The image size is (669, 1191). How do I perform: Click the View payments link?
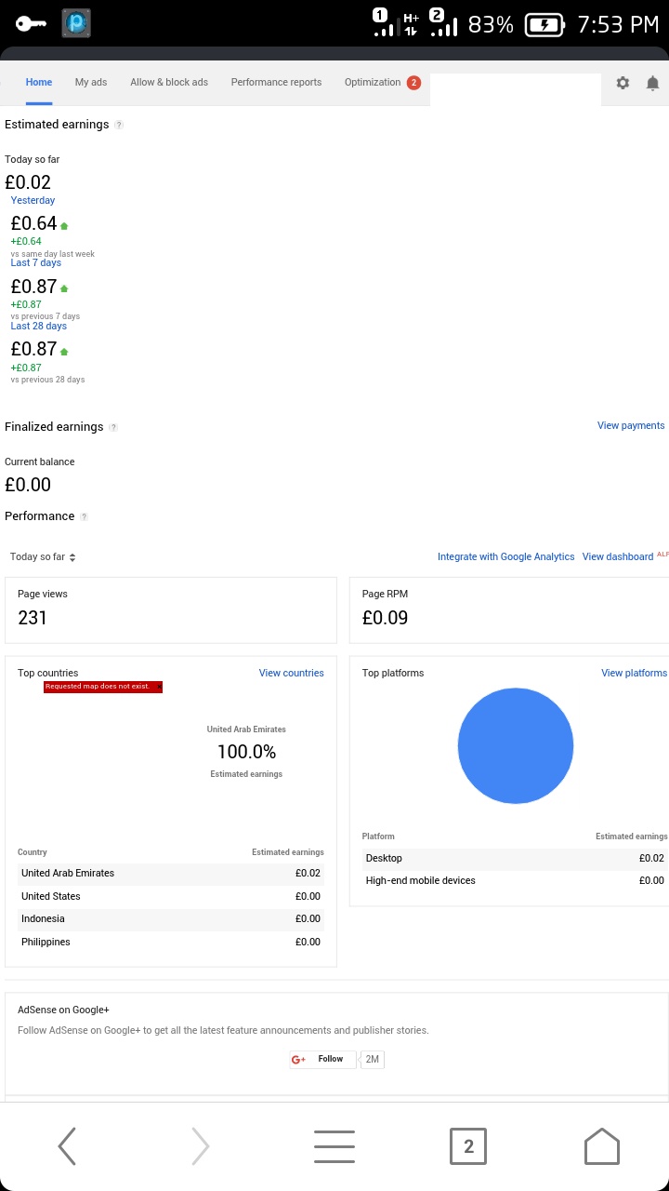click(631, 425)
